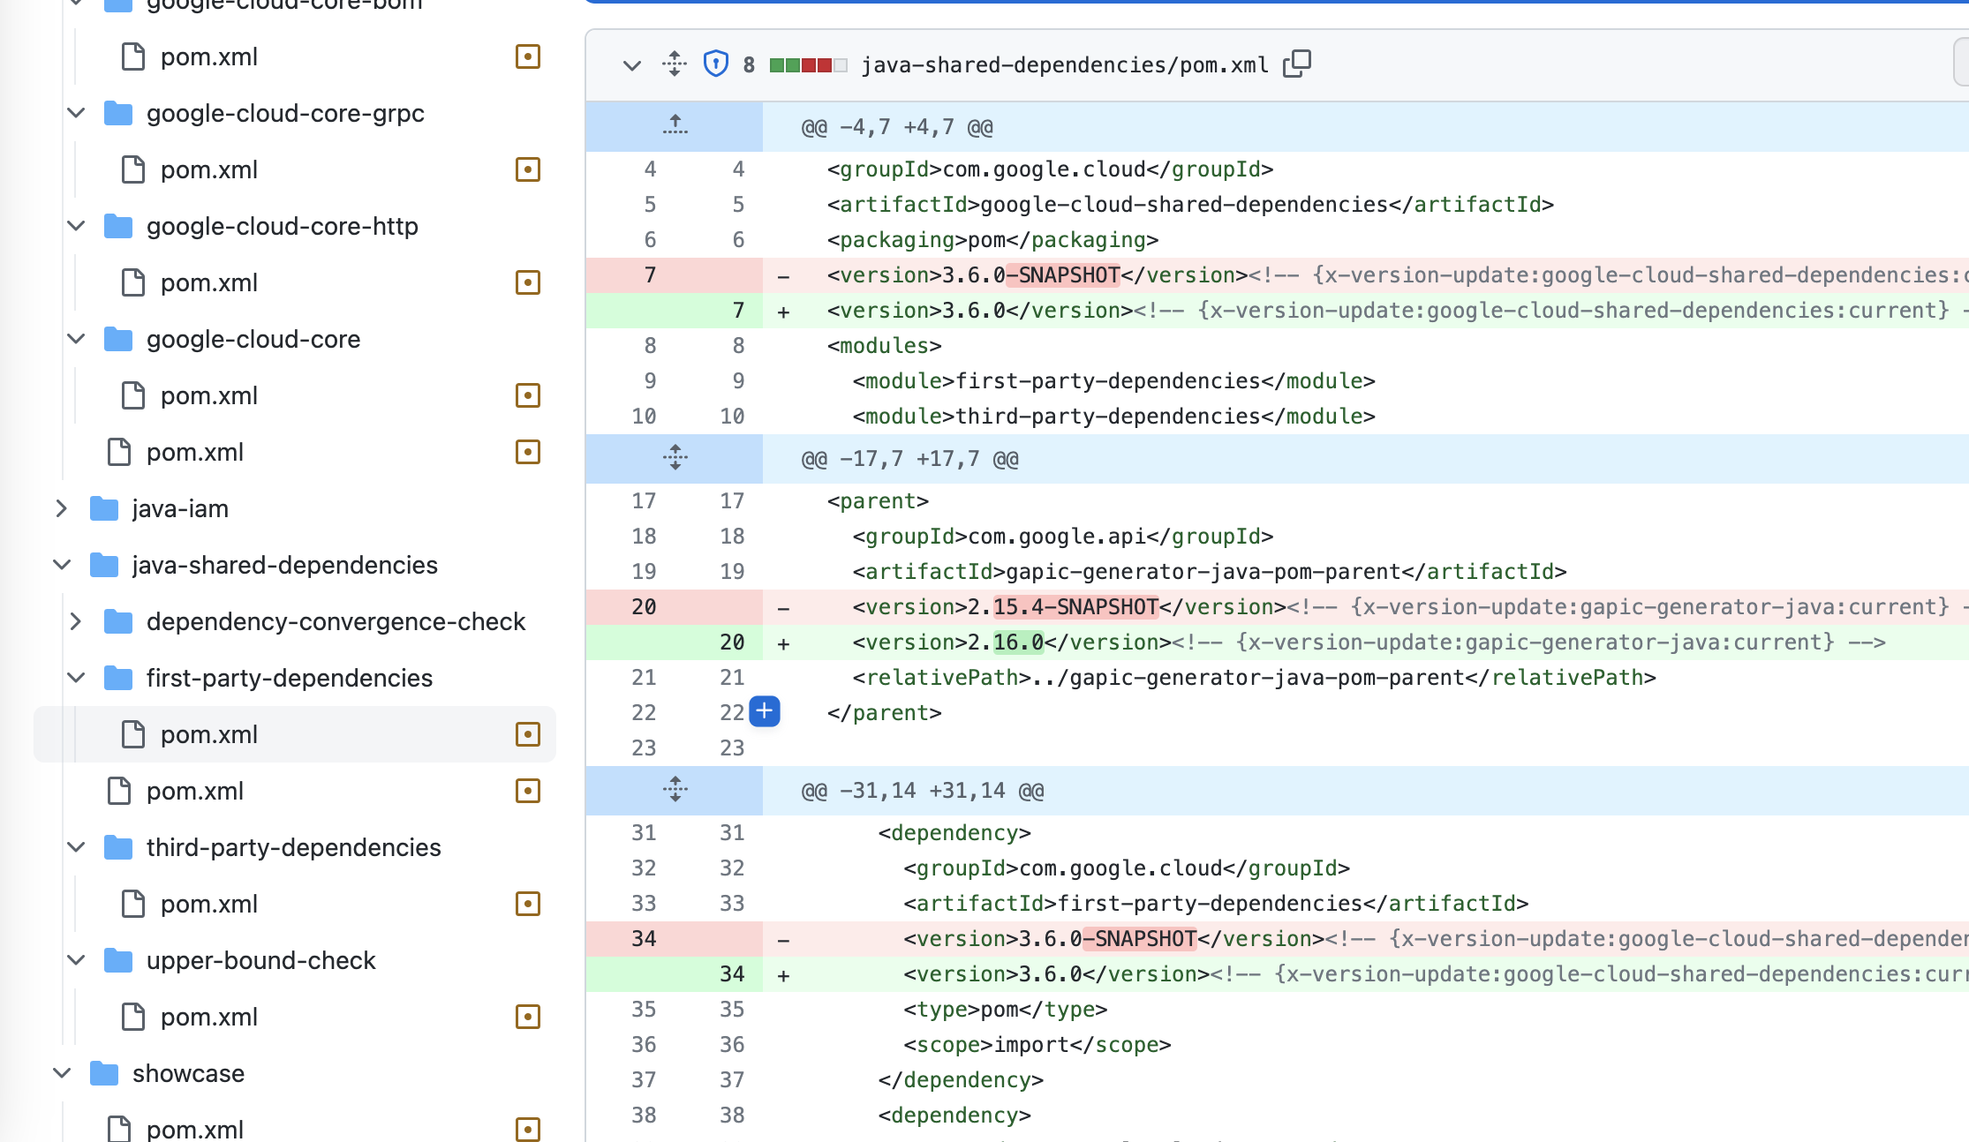Viewport: 1969px width, 1142px height.
Task: Click the shield icon in file header
Action: (715, 64)
